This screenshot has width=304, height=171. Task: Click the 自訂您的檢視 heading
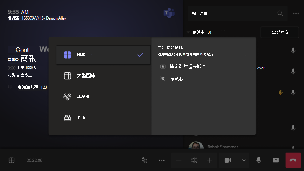click(x=170, y=47)
